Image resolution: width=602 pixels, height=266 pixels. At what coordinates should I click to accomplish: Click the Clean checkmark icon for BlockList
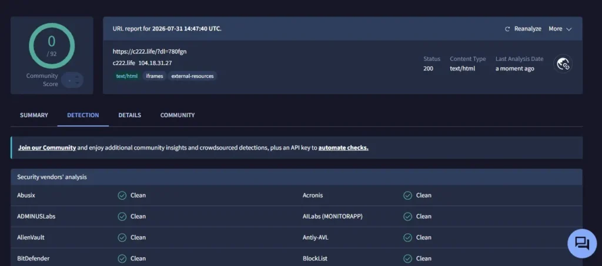[408, 259]
